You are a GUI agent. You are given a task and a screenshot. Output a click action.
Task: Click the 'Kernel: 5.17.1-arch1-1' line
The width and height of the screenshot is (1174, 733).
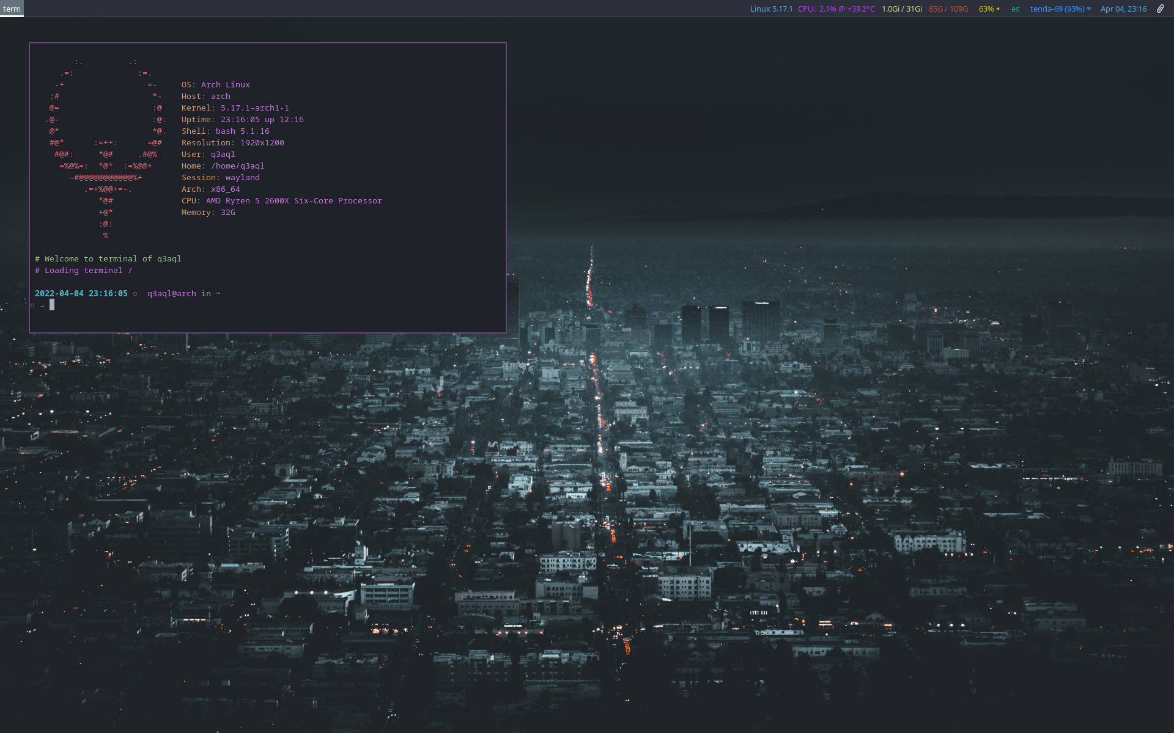click(x=235, y=108)
